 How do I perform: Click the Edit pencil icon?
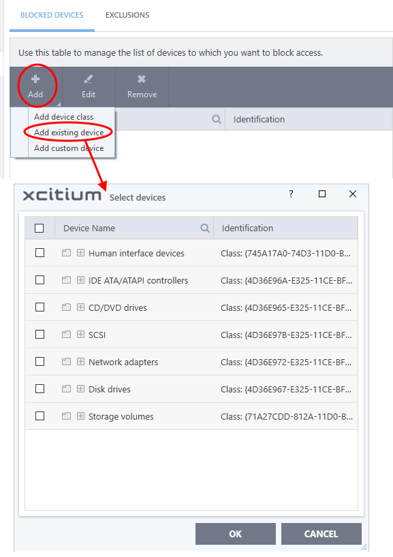tap(88, 79)
